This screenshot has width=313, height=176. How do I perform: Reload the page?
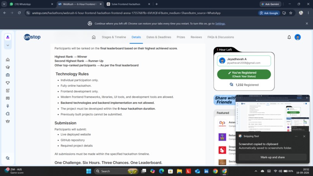[x=19, y=13]
